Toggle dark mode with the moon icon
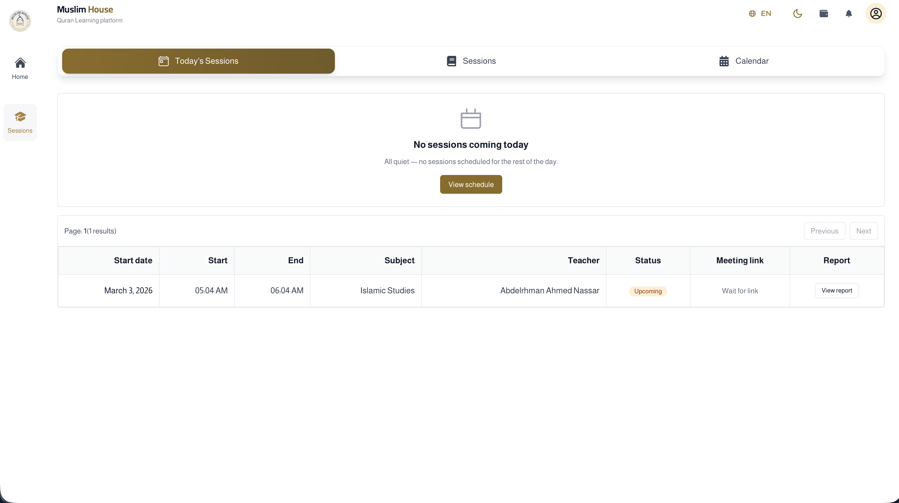 tap(797, 14)
